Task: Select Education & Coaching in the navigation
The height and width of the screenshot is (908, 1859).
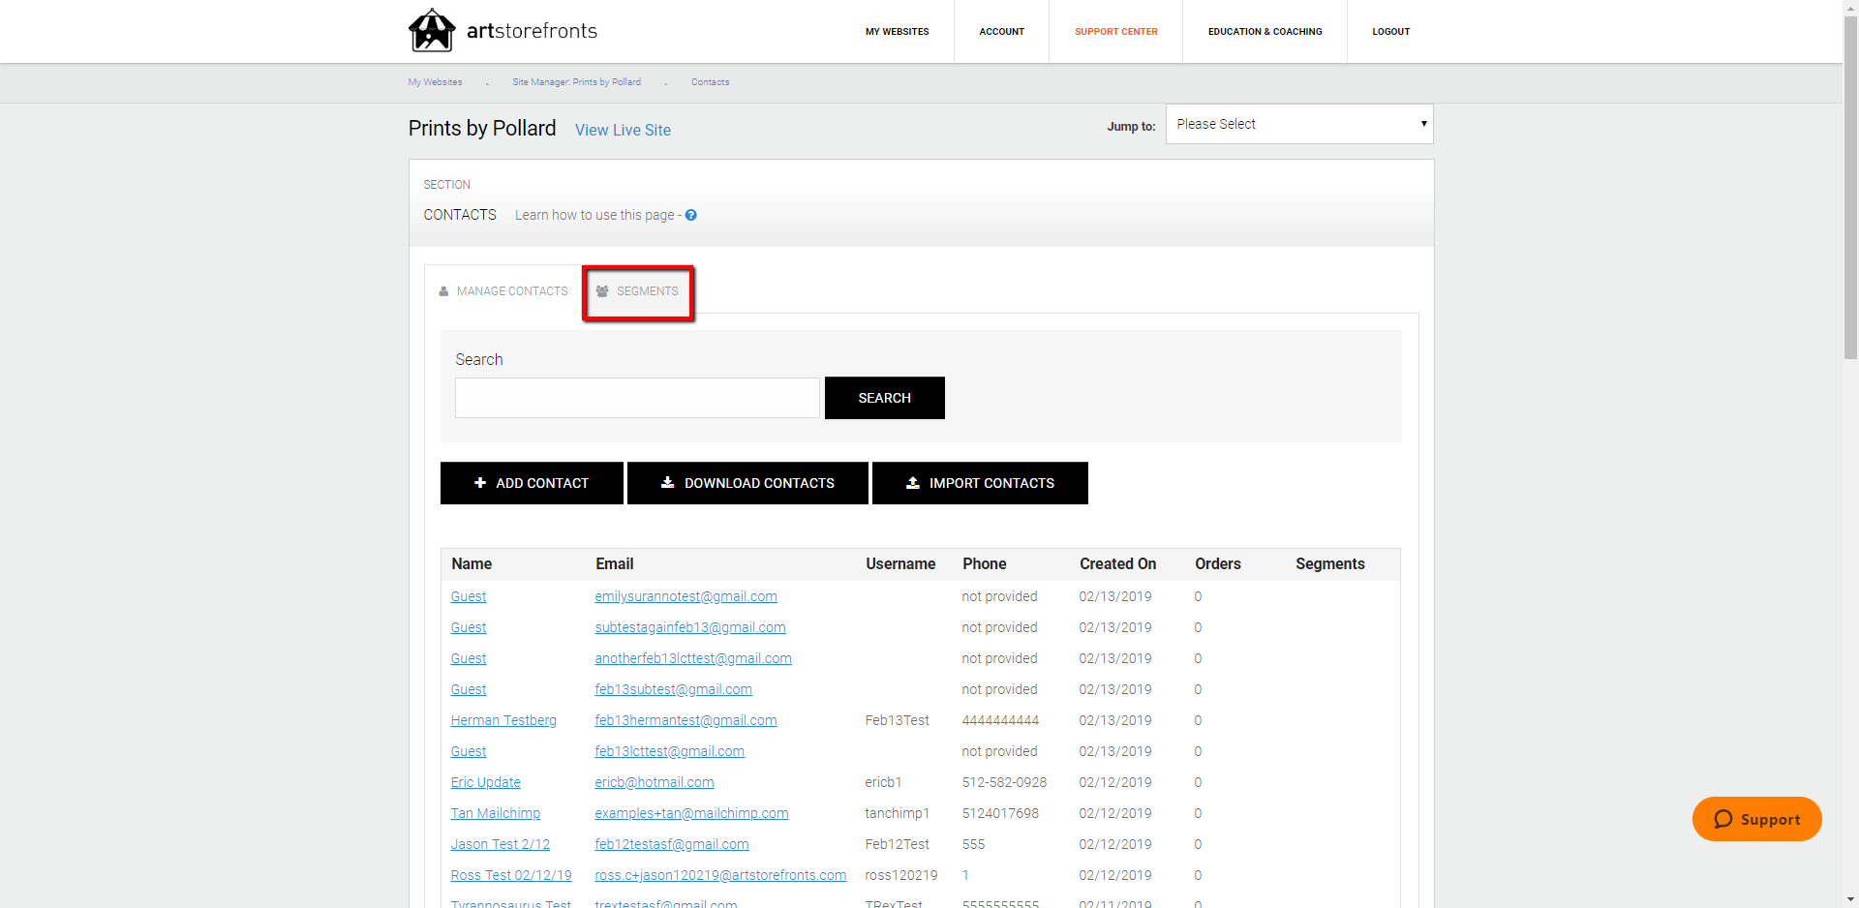Action: click(1265, 31)
